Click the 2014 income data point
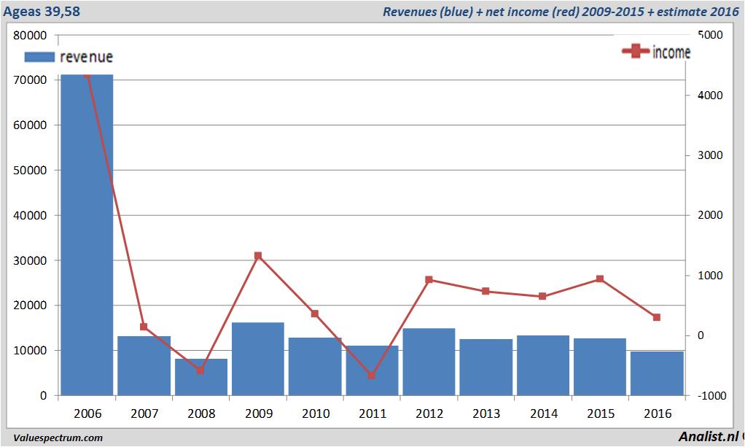 (x=542, y=296)
